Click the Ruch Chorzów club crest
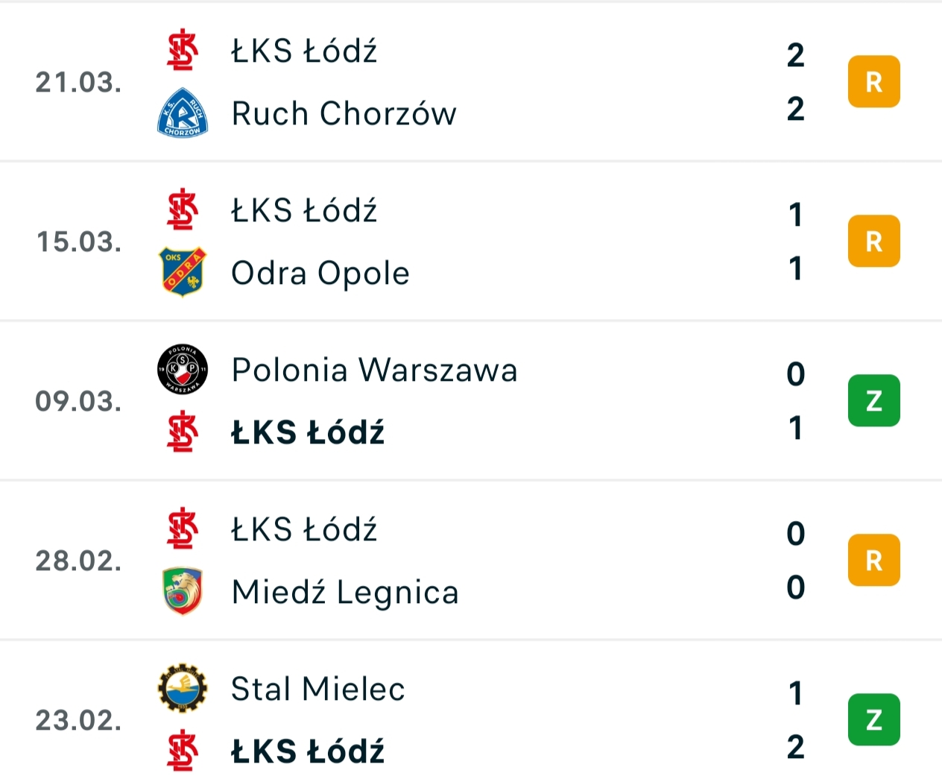942x782 pixels. [183, 113]
